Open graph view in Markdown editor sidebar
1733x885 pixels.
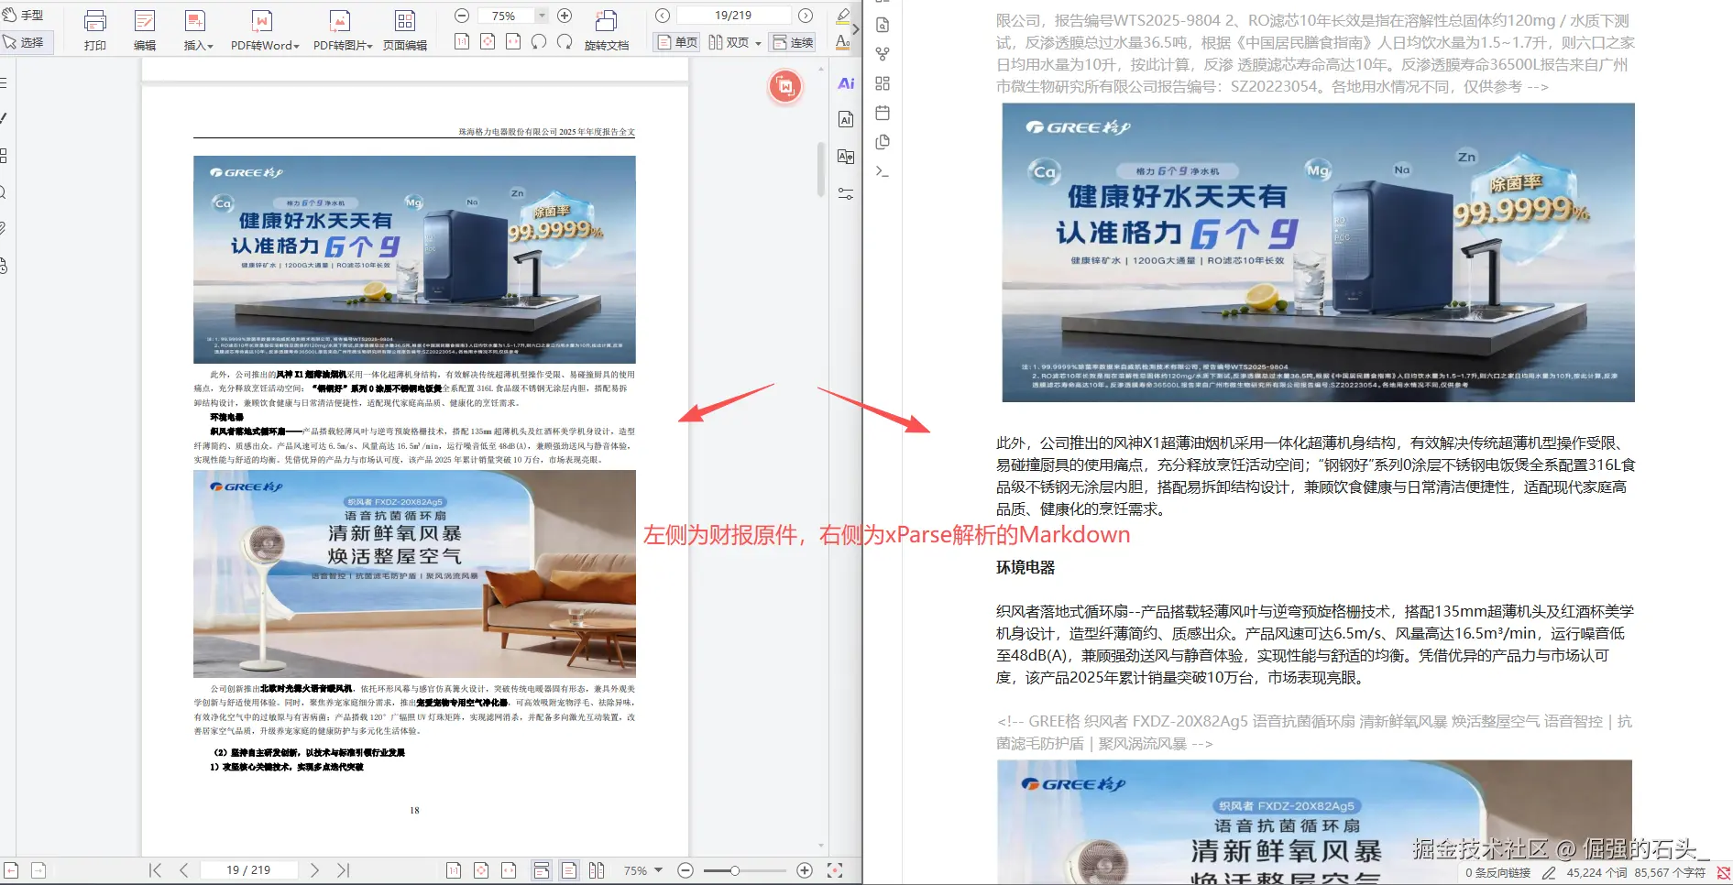[883, 54]
